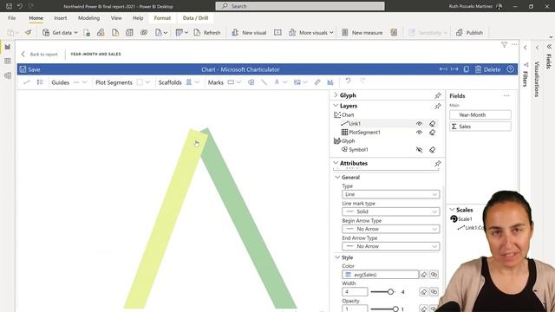555x312 pixels.
Task: Click the Width value input box
Action: click(355, 292)
